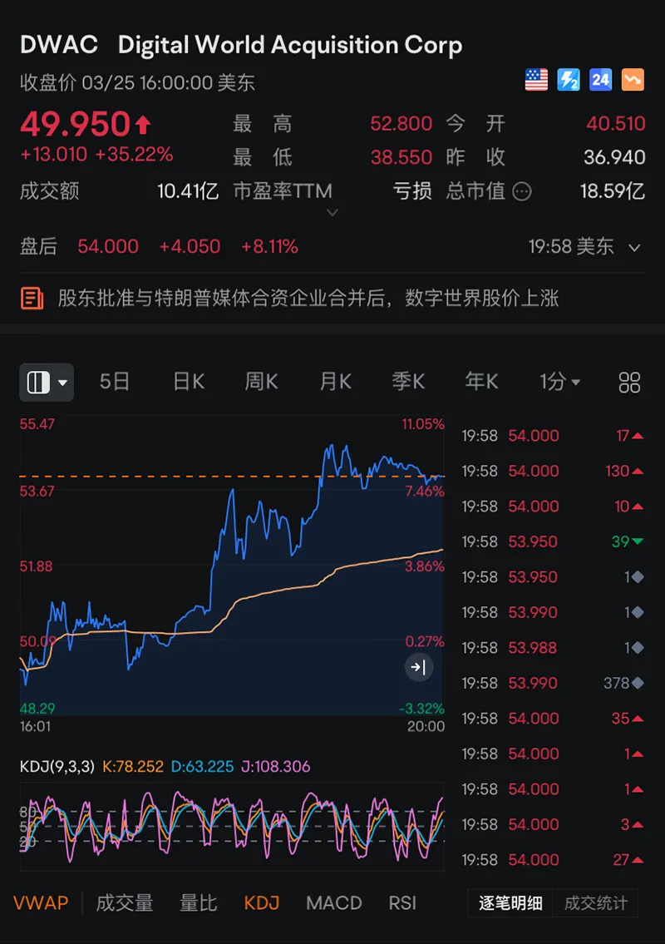The width and height of the screenshot is (665, 944).
Task: Tap the orange downward chart icon
Action: (x=633, y=80)
